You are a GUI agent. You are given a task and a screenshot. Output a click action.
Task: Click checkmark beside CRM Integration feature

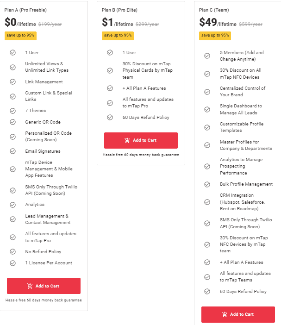(x=207, y=202)
